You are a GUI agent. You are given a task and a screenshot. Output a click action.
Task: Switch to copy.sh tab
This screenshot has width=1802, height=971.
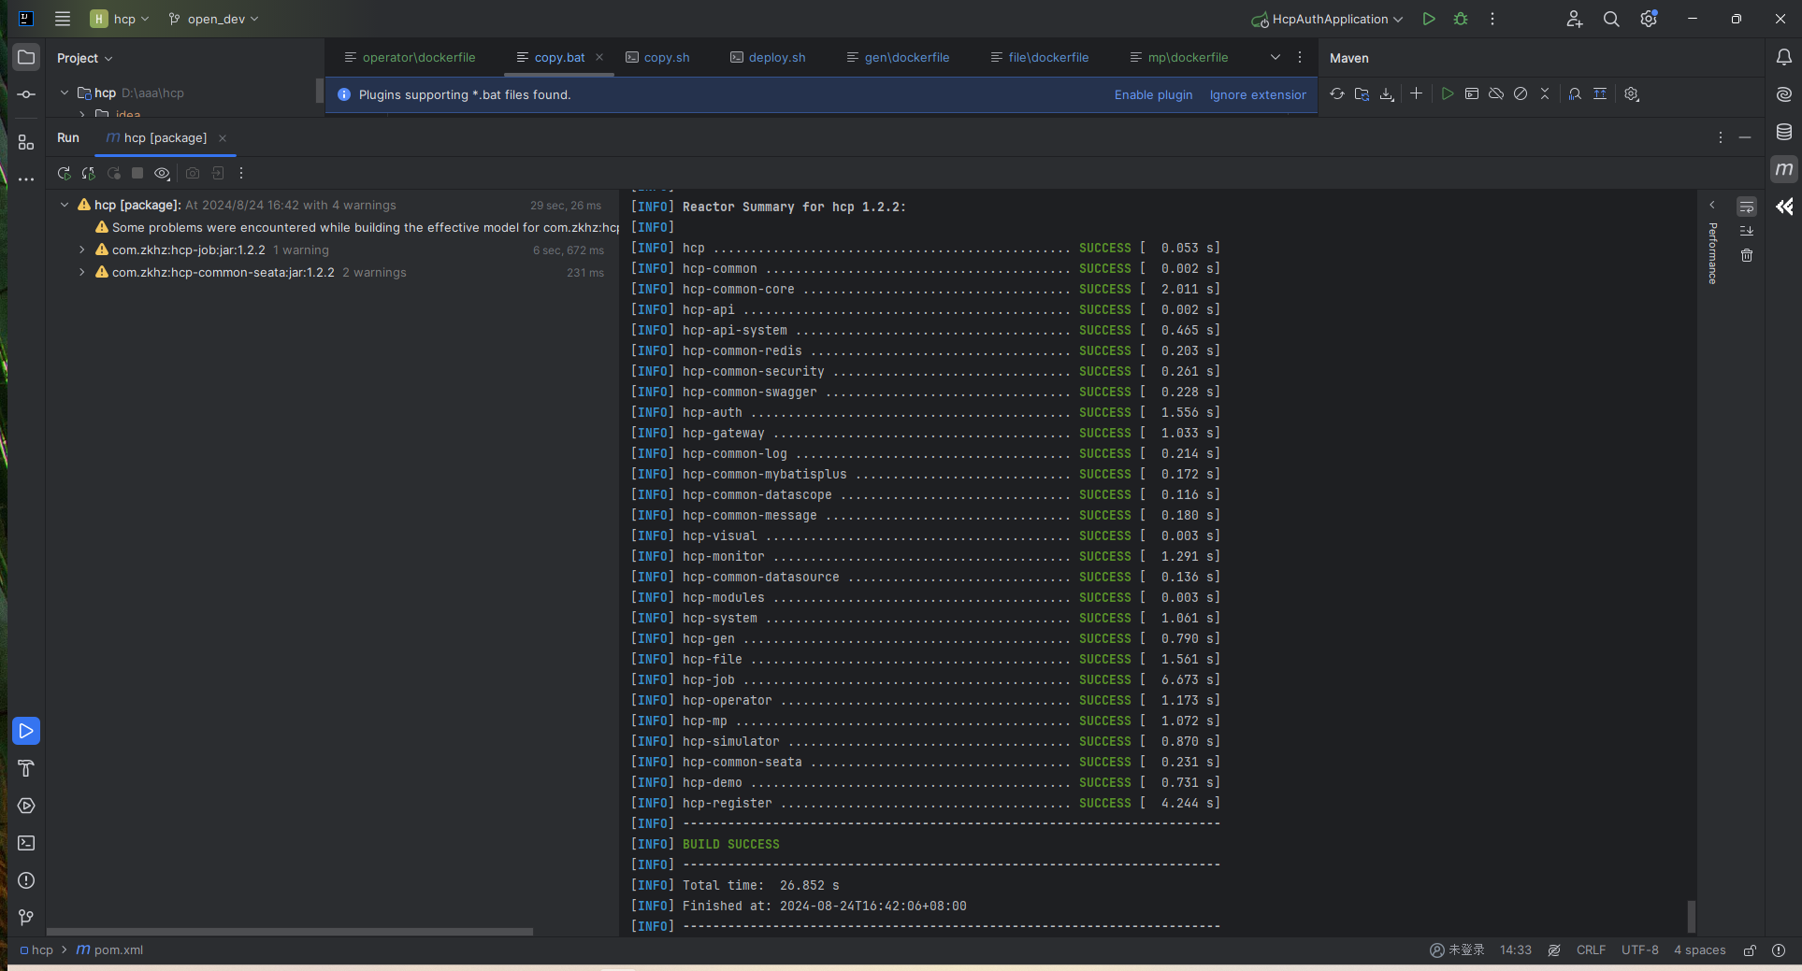click(x=657, y=57)
